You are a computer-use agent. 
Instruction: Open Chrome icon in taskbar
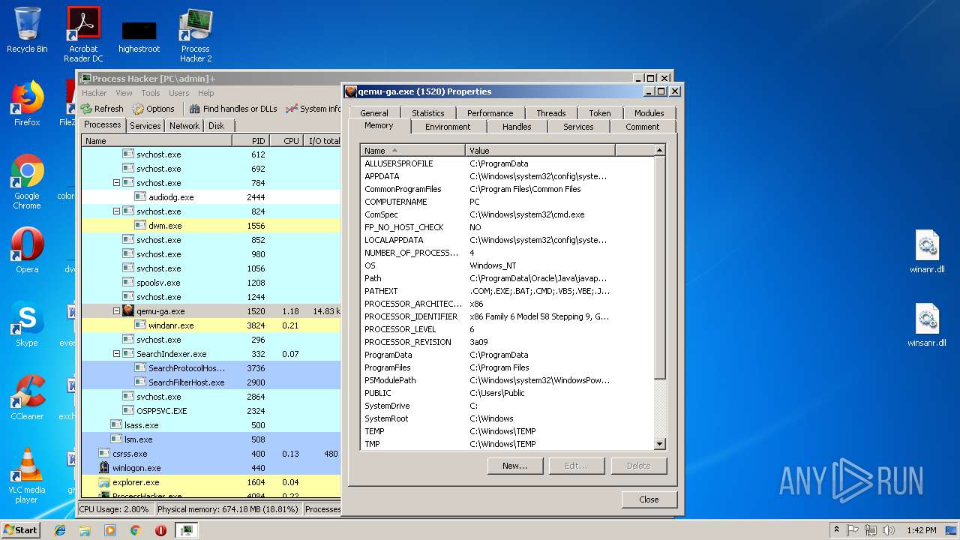(136, 530)
